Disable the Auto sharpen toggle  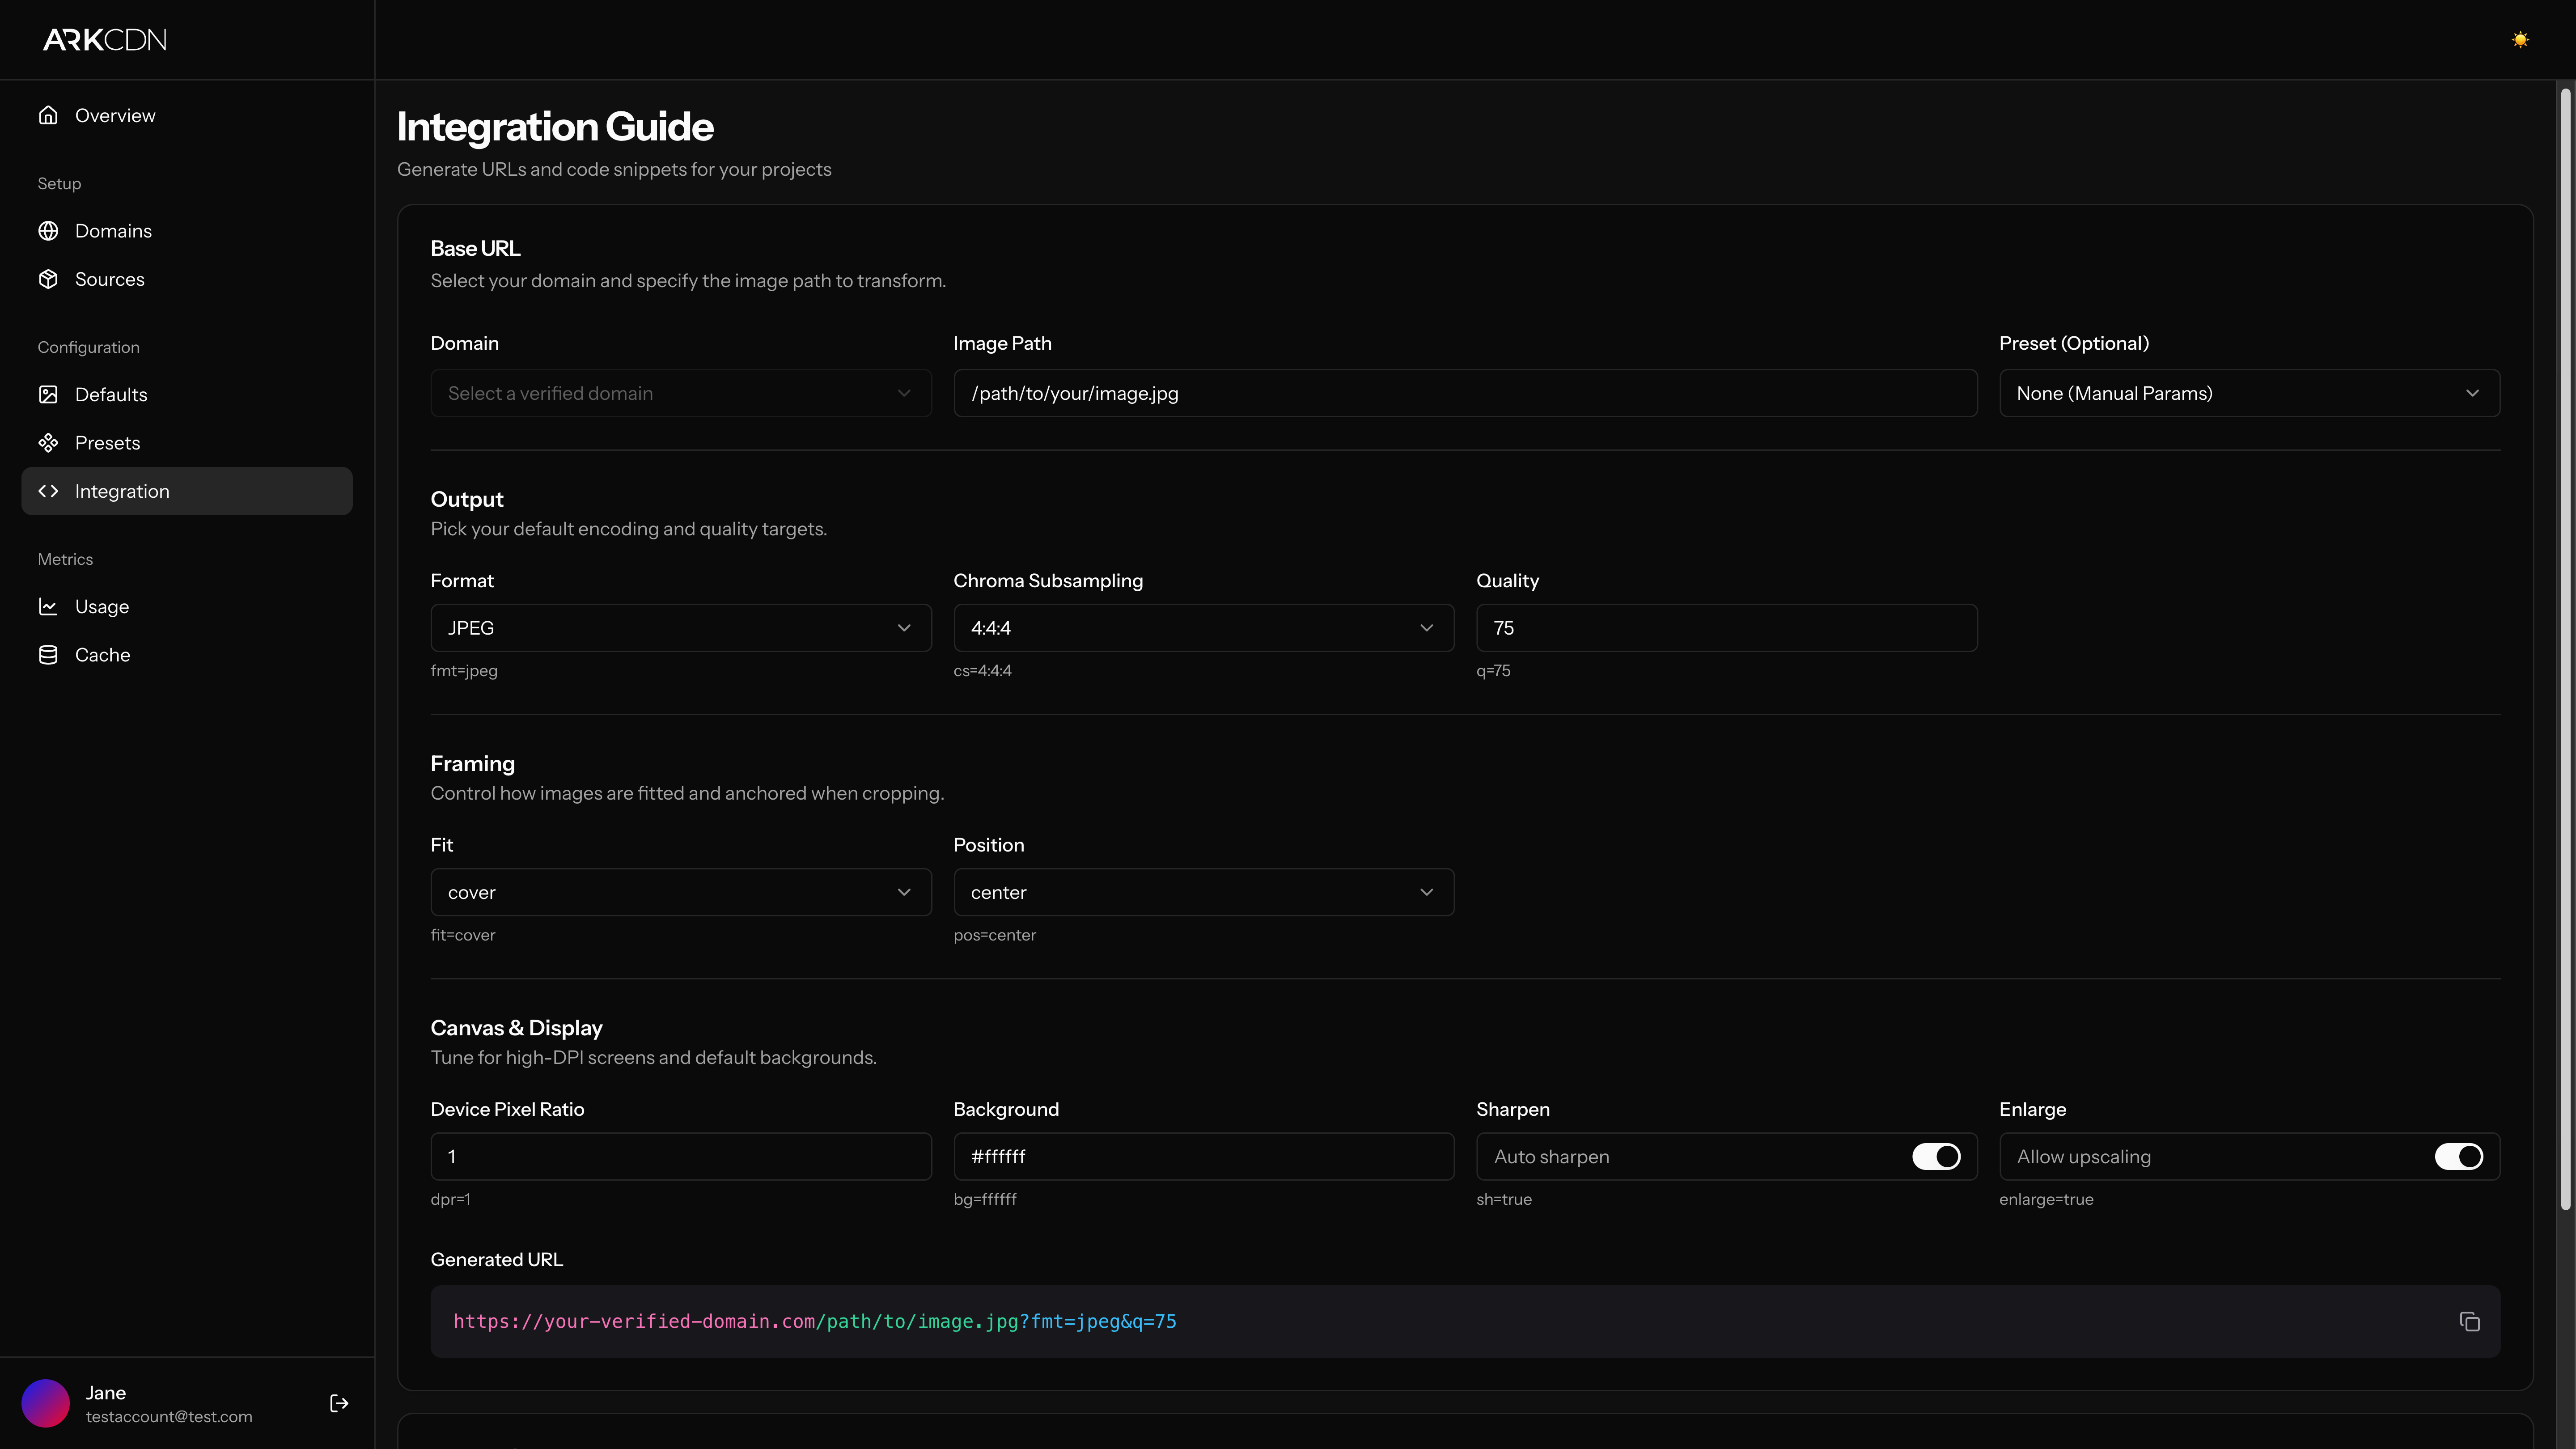[x=1936, y=1156]
